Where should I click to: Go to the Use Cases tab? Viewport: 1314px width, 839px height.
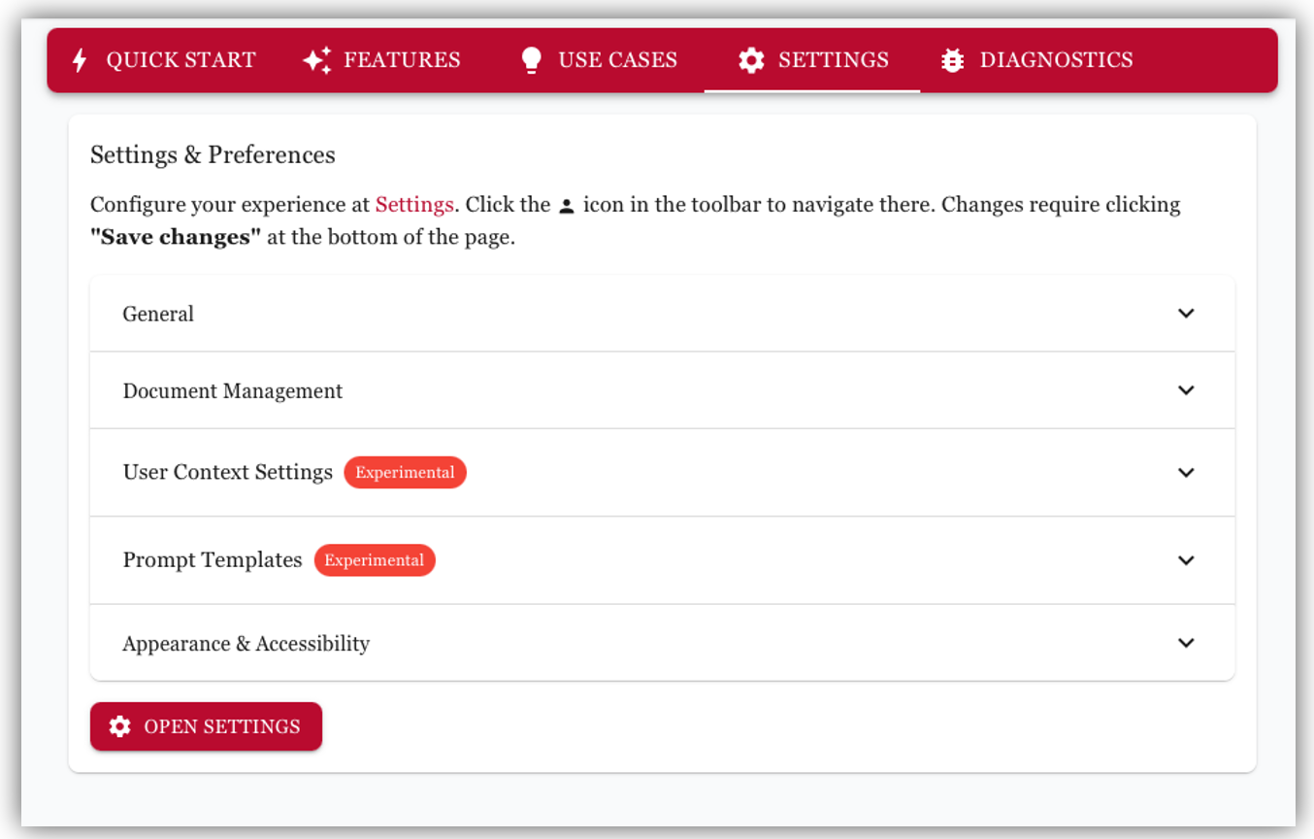617,60
